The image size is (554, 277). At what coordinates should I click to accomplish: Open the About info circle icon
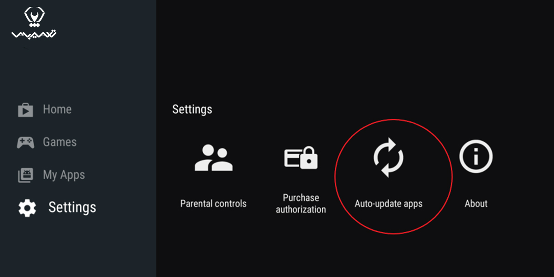click(x=476, y=157)
